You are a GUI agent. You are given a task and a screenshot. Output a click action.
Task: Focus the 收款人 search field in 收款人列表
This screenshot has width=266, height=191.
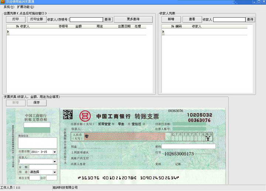click(x=229, y=20)
